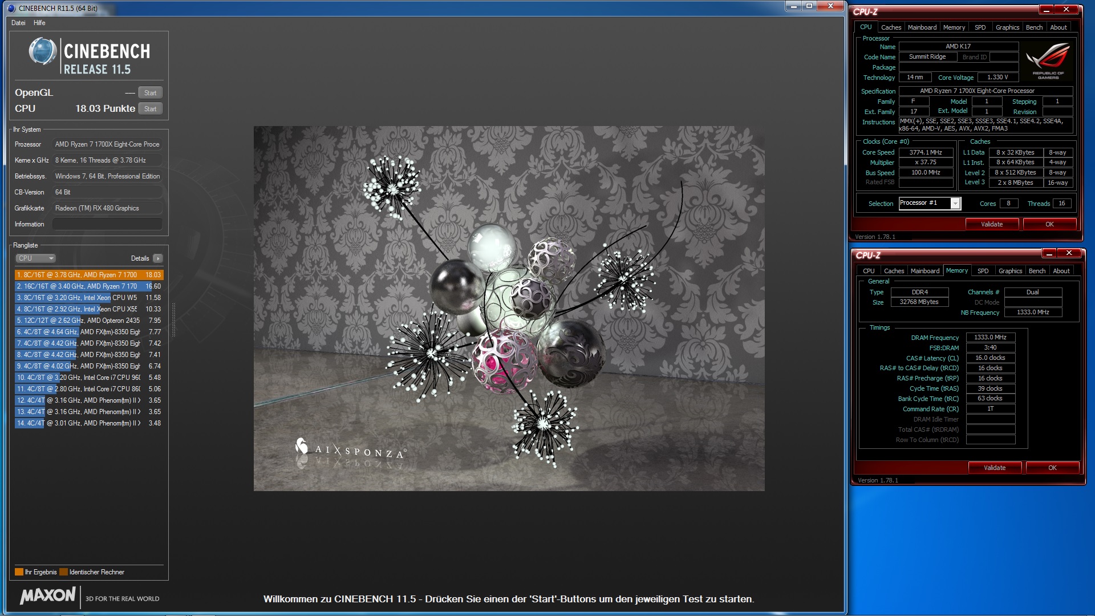Click the DRAM Frequency 1333.0 MHz value
This screenshot has width=1095, height=616.
pyautogui.click(x=990, y=337)
